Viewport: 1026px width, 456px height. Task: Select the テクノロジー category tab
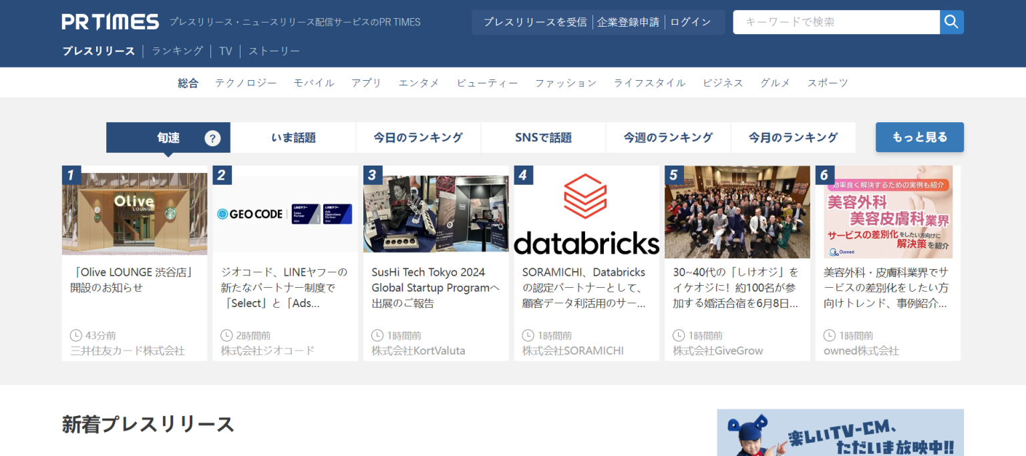(x=246, y=82)
